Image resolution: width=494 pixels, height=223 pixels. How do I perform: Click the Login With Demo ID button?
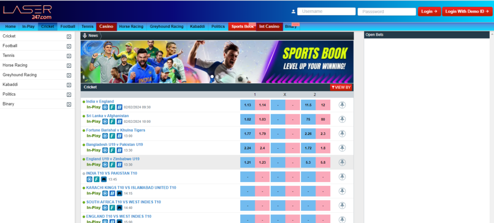point(467,12)
